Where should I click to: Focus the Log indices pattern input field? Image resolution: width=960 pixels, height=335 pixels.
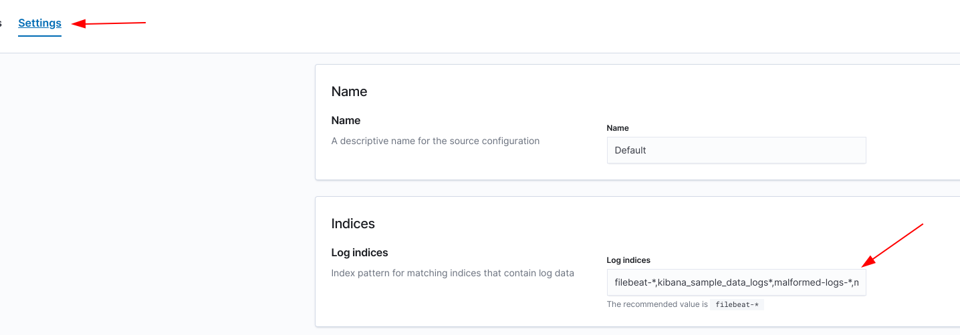point(735,283)
